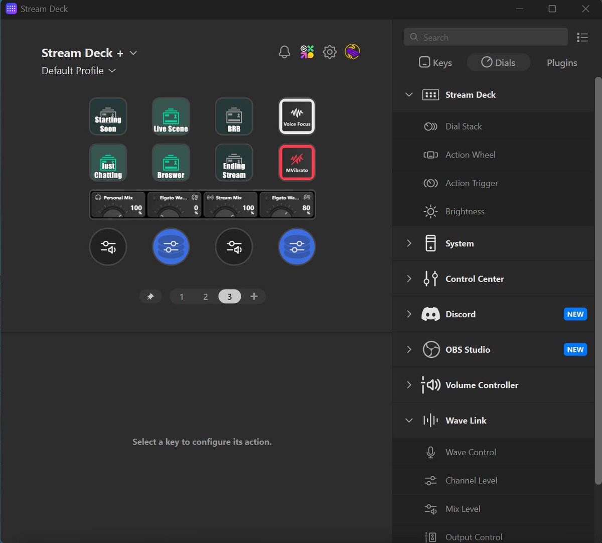Select the blue dial below the 0% segment
This screenshot has width=602, height=543.
coord(171,246)
